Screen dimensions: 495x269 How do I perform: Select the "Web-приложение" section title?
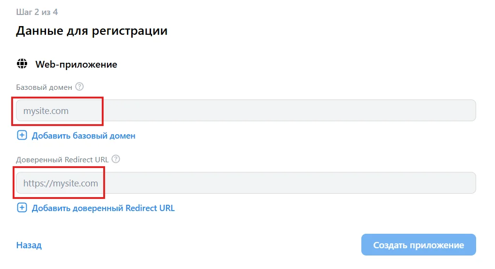[x=76, y=64]
